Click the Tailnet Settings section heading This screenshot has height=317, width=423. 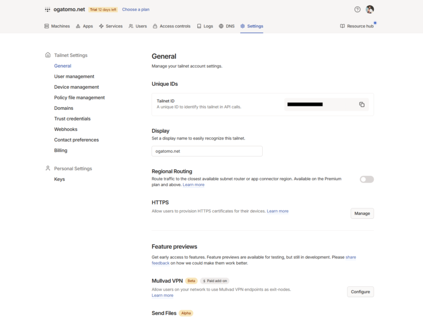[x=71, y=55]
